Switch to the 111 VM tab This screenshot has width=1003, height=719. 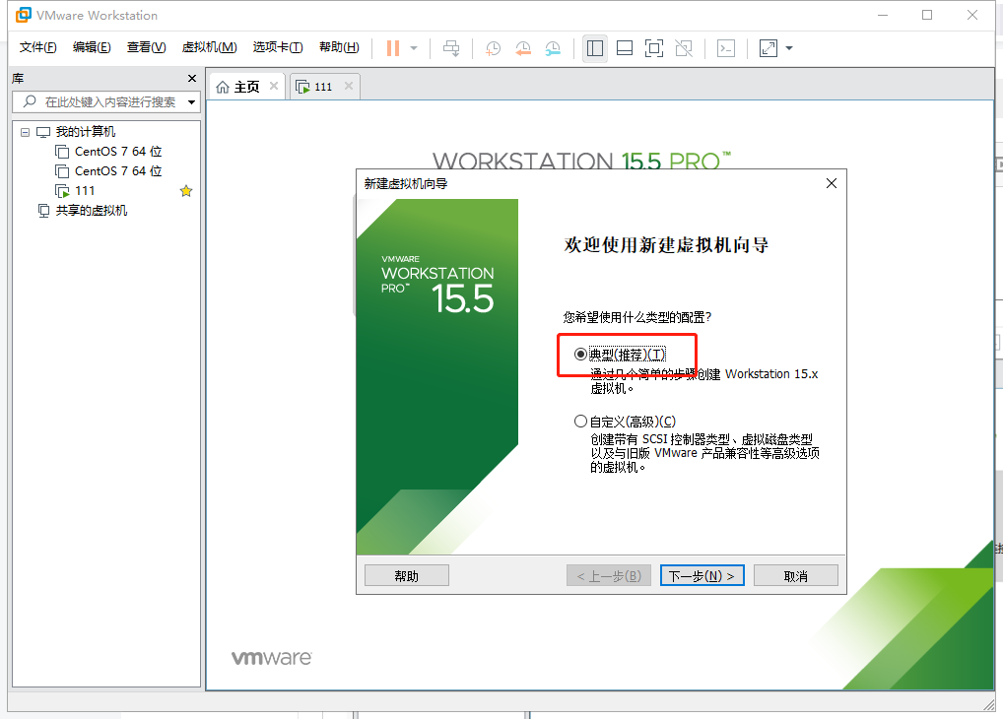323,87
